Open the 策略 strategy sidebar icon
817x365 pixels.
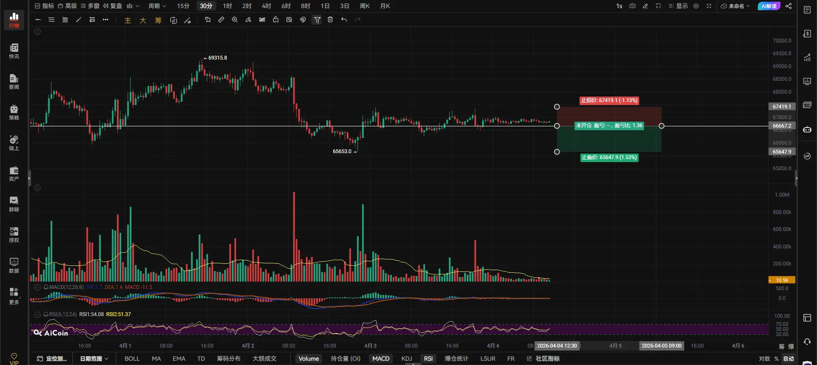coord(14,112)
